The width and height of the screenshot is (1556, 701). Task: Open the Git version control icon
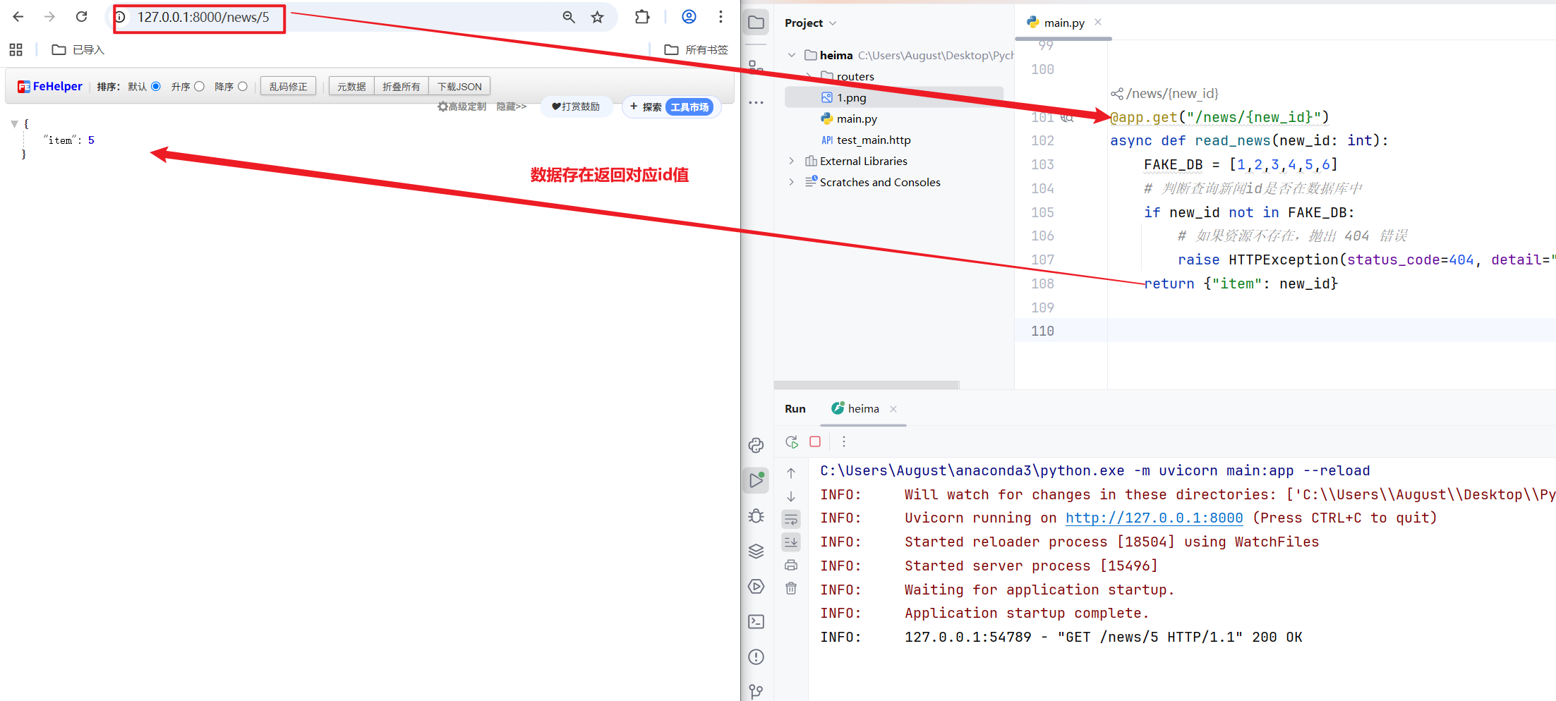click(x=756, y=691)
